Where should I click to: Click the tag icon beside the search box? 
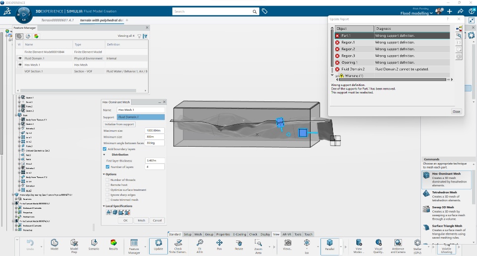pos(265,11)
